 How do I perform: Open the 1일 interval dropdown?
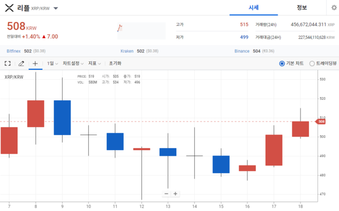tap(53, 64)
